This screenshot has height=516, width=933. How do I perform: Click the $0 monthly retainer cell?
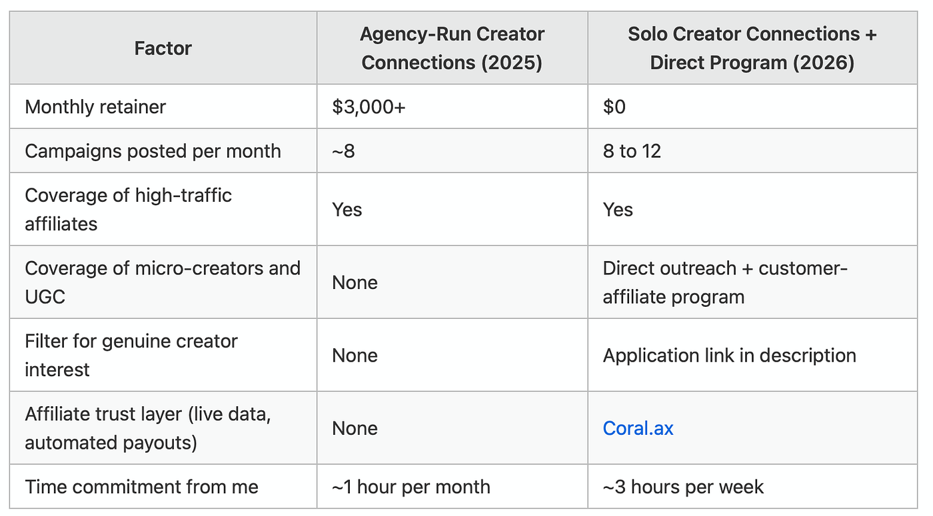pos(614,107)
